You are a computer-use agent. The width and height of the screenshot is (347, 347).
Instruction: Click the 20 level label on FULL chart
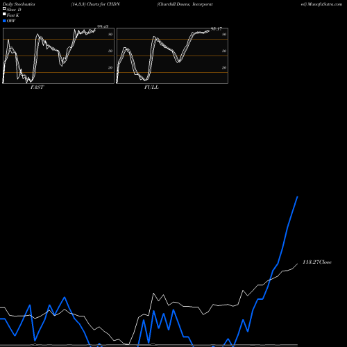click(x=224, y=67)
